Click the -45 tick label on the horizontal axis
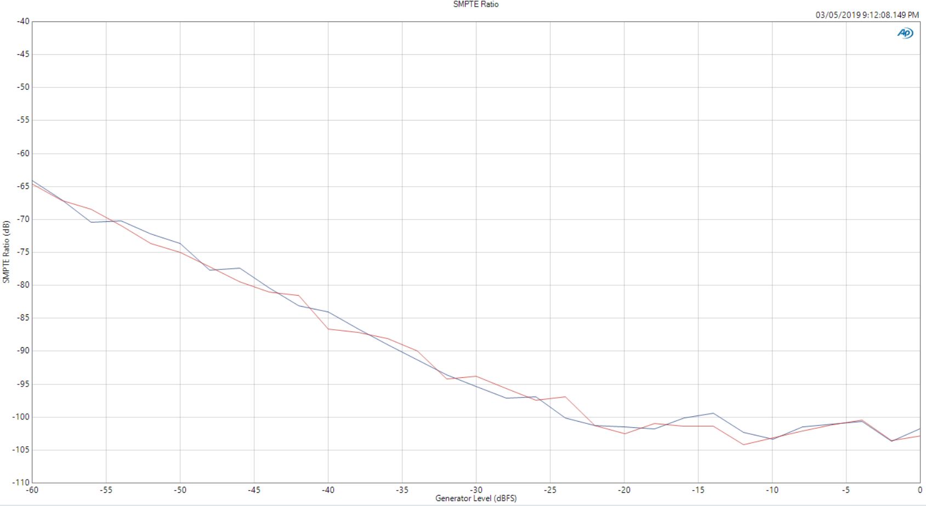The width and height of the screenshot is (926, 506). coord(254,490)
